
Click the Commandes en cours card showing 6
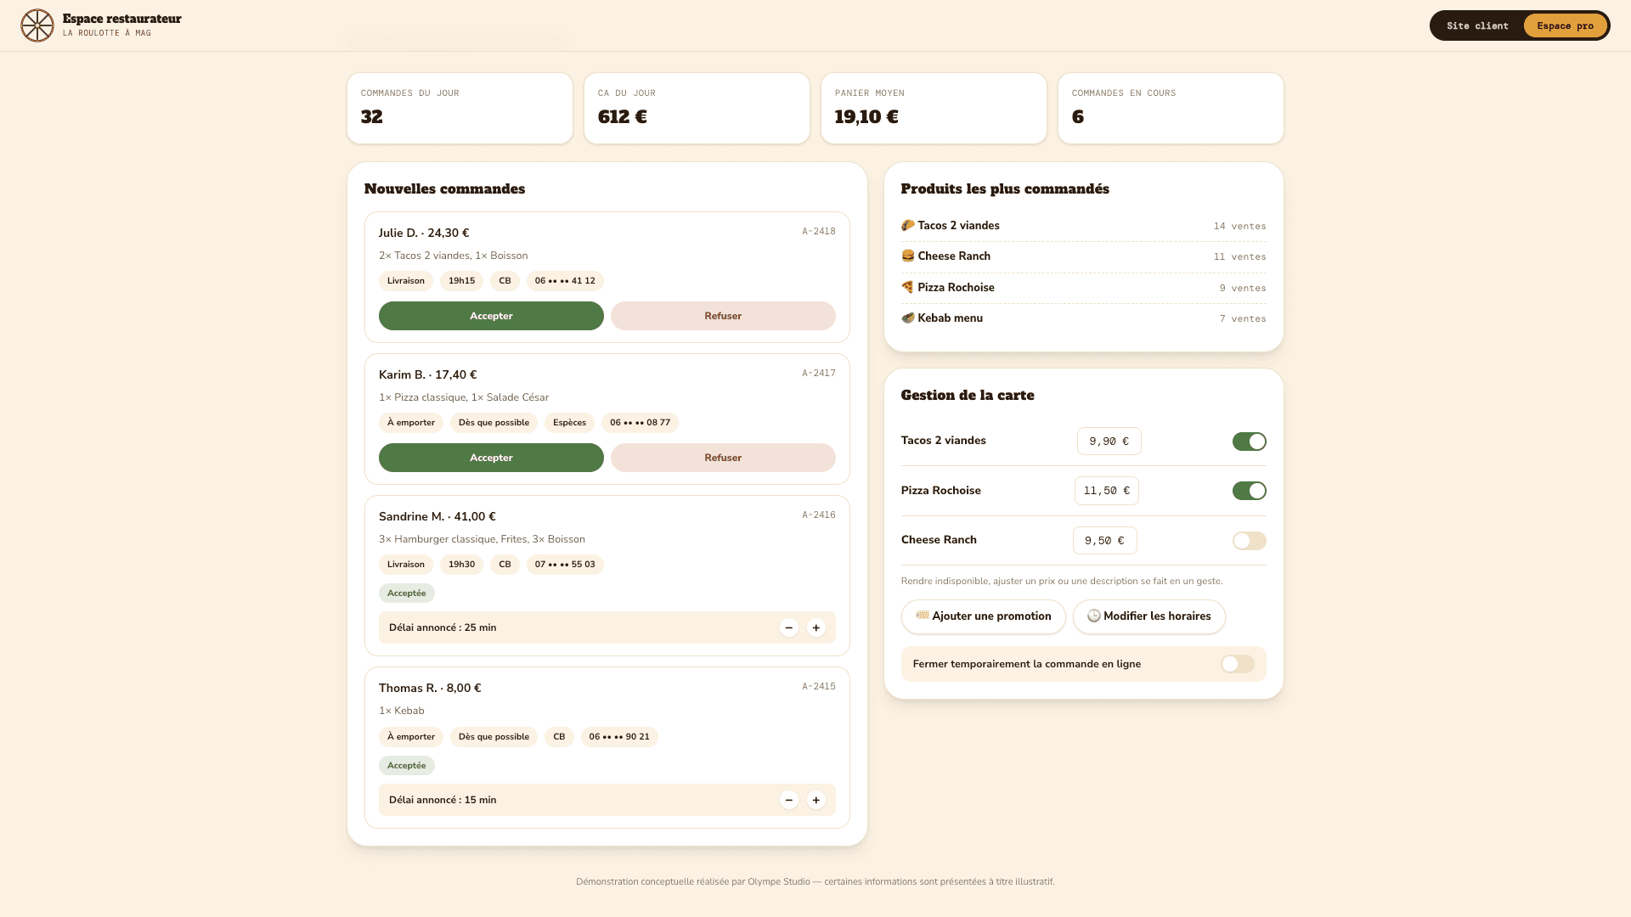coord(1171,109)
